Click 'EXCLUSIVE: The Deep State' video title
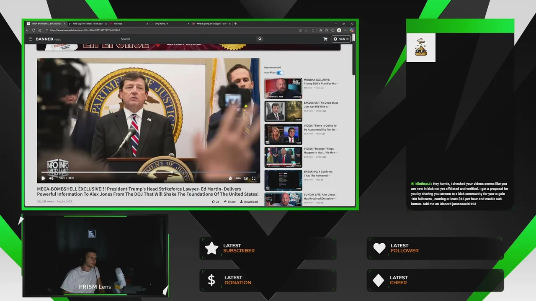This screenshot has width=536, height=301. [321, 105]
